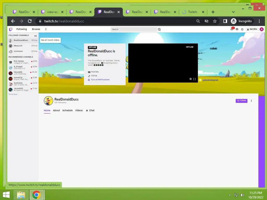267x200 pixels.
Task: Switch to the loading Twitch browser tab
Action: pyautogui.click(x=192, y=12)
